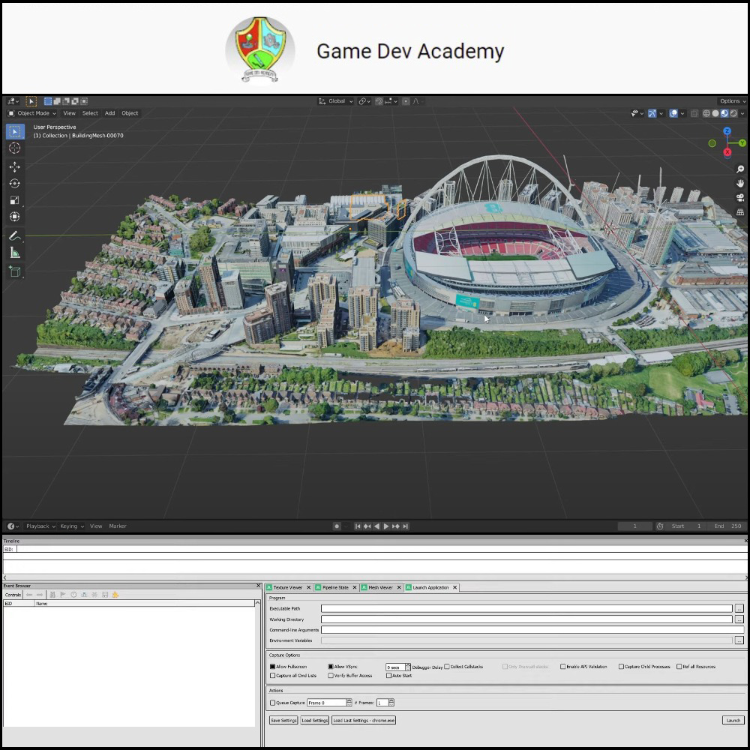The width and height of the screenshot is (750, 750).
Task: Click the Executable Path input field
Action: point(526,609)
